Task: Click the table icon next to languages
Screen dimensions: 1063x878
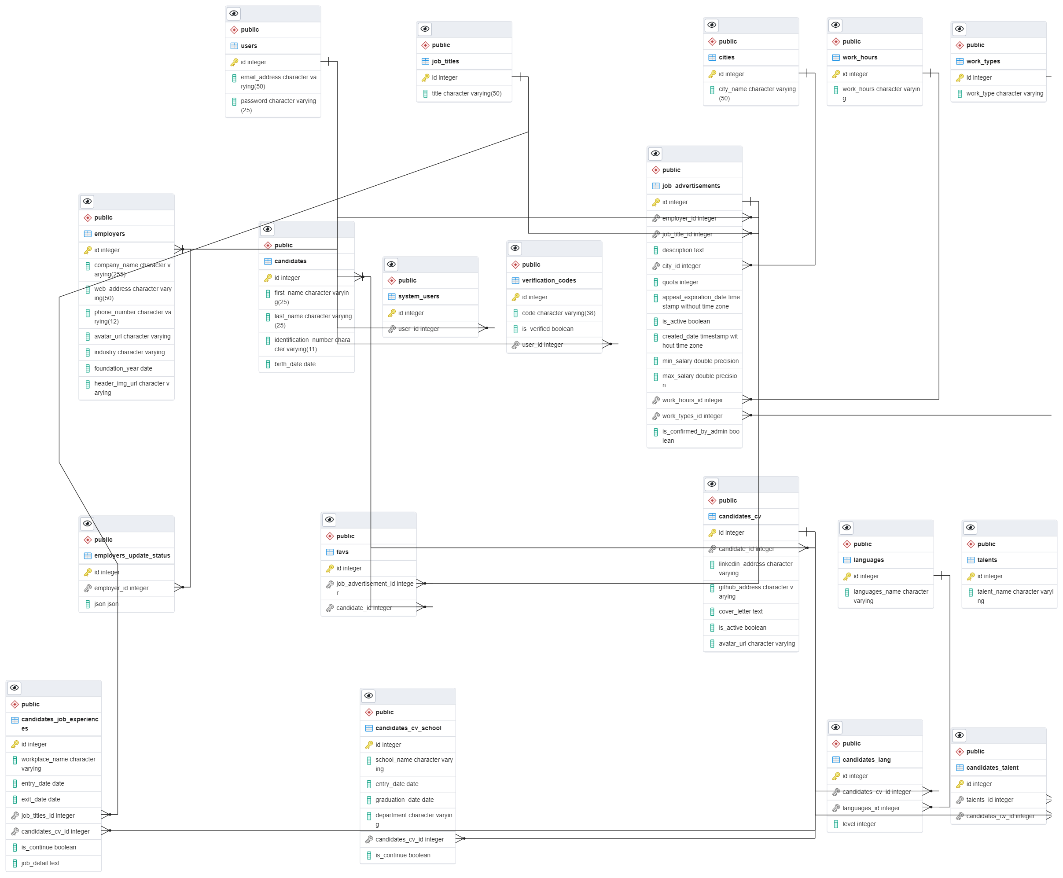Action: click(848, 559)
